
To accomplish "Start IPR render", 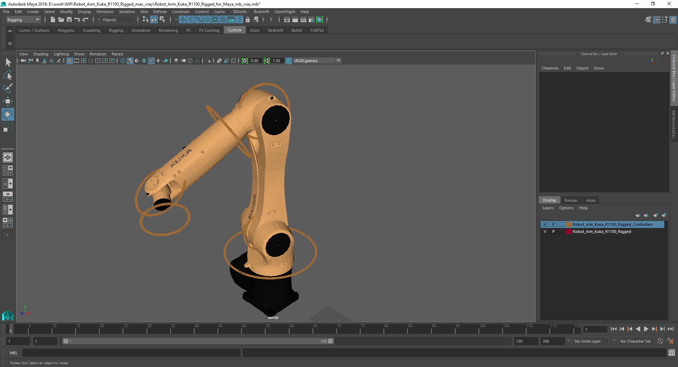I will coord(303,20).
